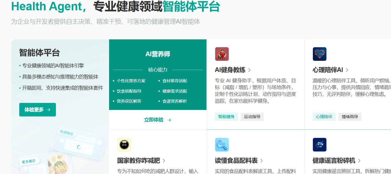Select the 情绪疏导 tag

(x=350, y=117)
